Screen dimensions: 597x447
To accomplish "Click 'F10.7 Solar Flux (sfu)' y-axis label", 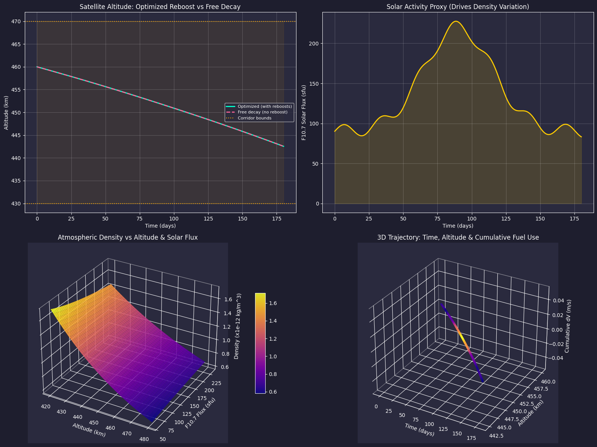I will [304, 112].
